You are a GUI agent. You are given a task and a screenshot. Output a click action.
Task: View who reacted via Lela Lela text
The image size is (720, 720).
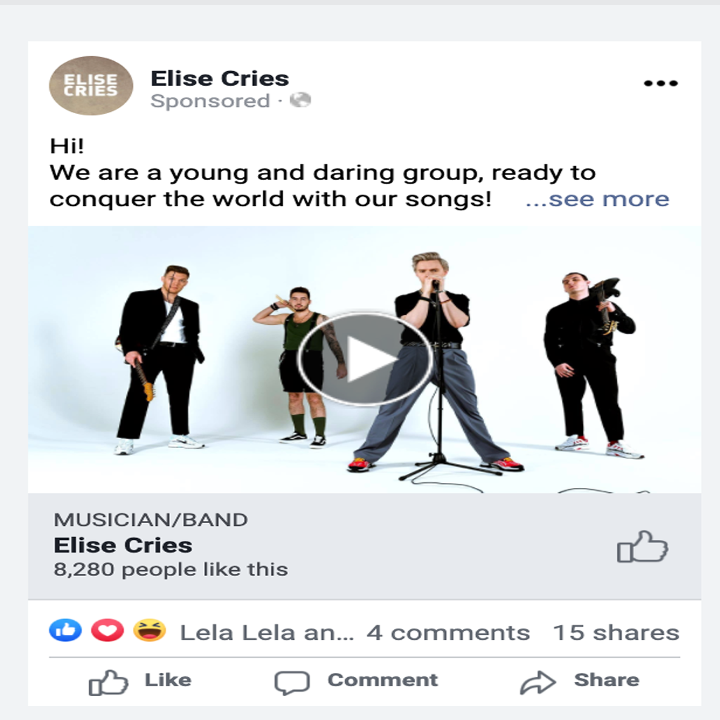tap(266, 633)
